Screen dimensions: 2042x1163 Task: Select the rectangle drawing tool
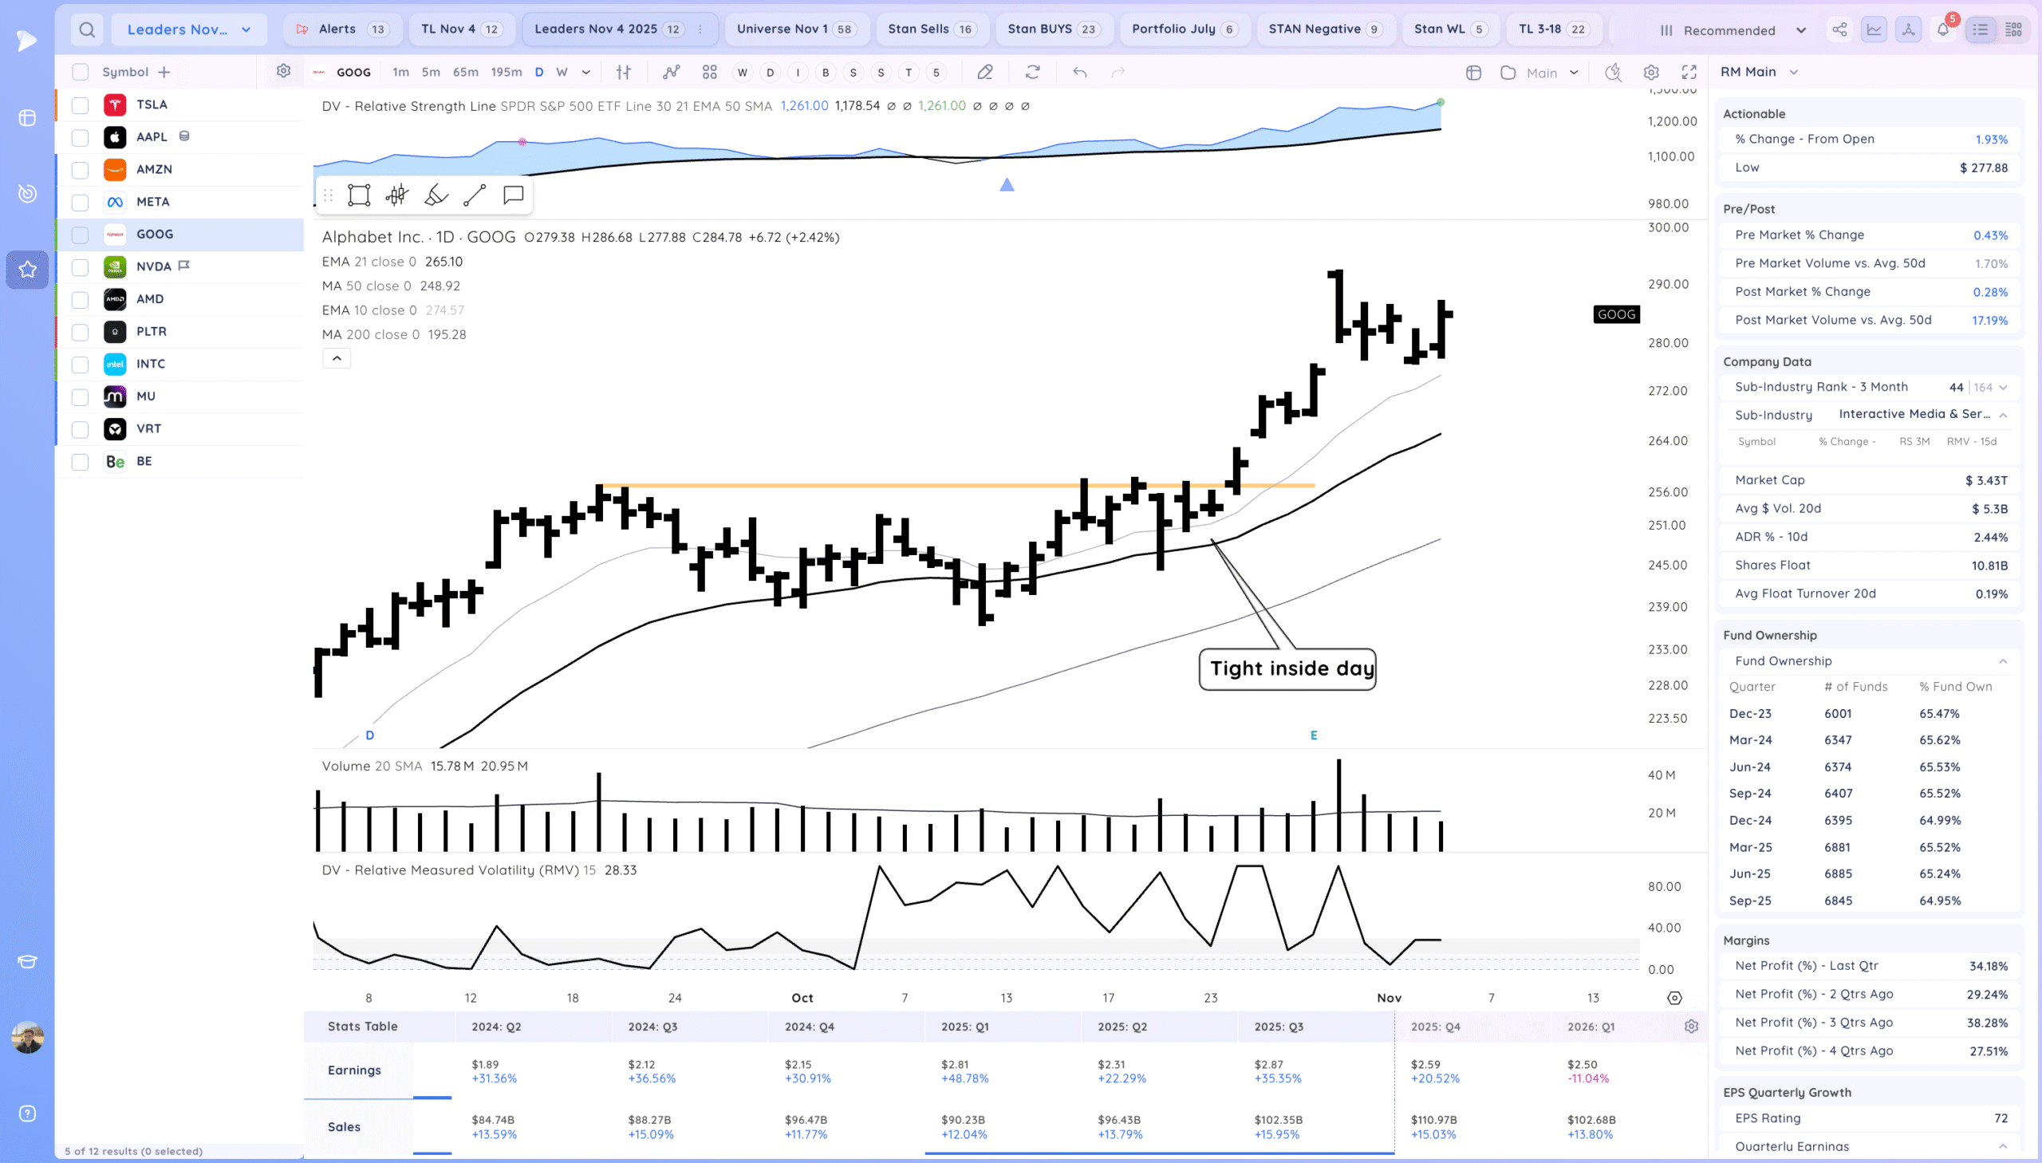pos(359,195)
